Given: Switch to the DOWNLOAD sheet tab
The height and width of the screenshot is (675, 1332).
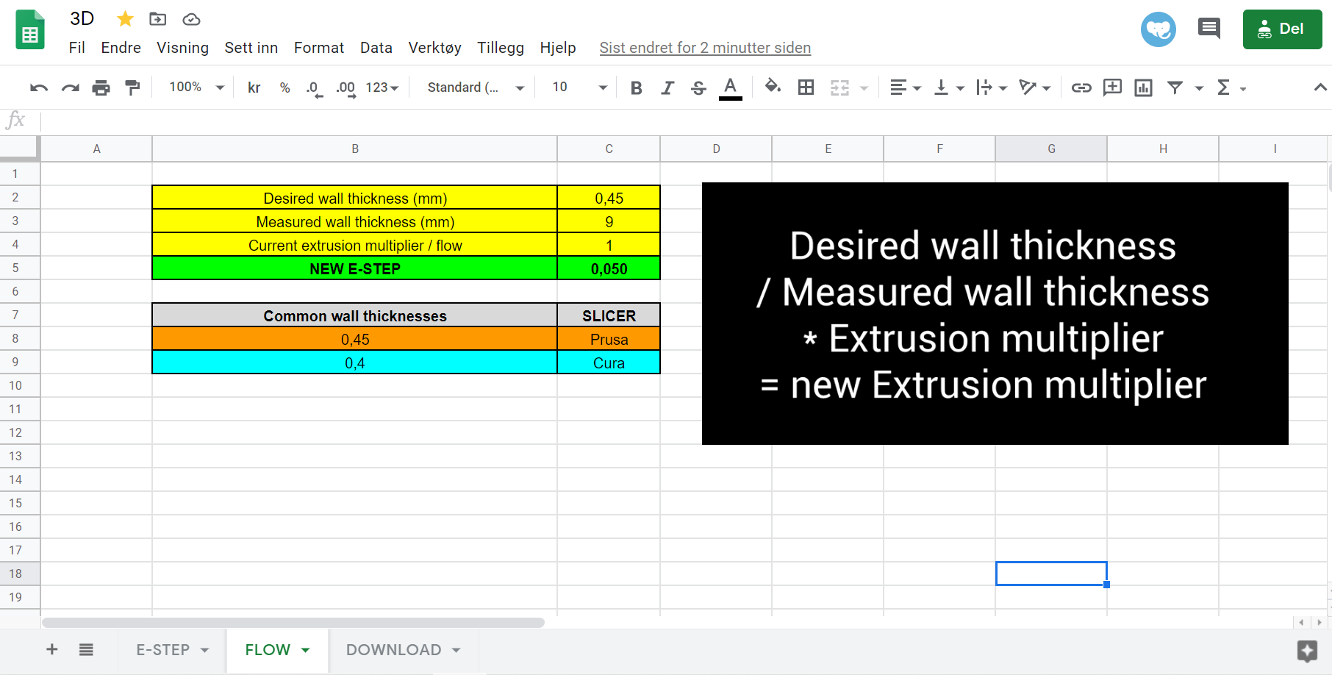Looking at the screenshot, I should (403, 650).
